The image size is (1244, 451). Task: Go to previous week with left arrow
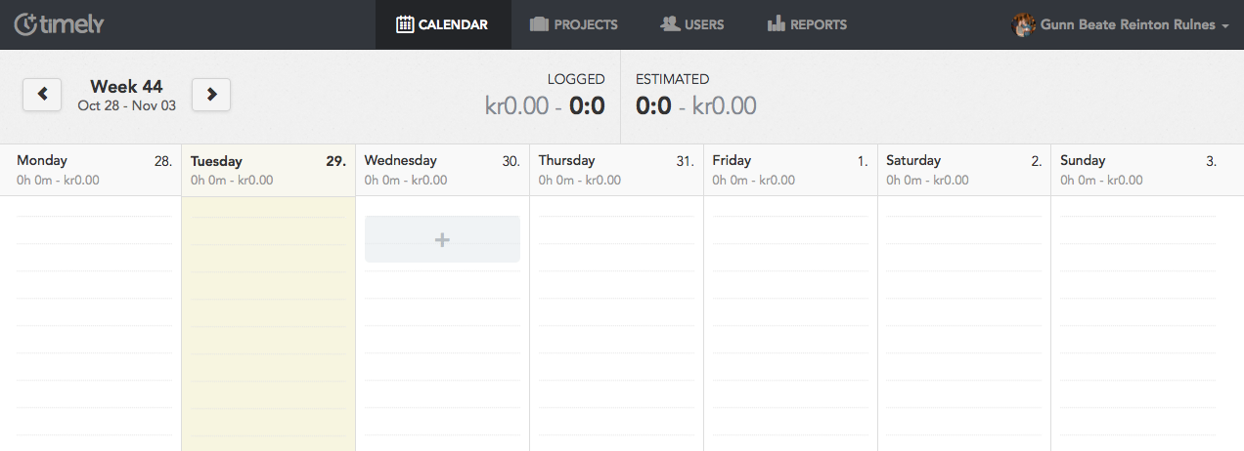point(42,95)
